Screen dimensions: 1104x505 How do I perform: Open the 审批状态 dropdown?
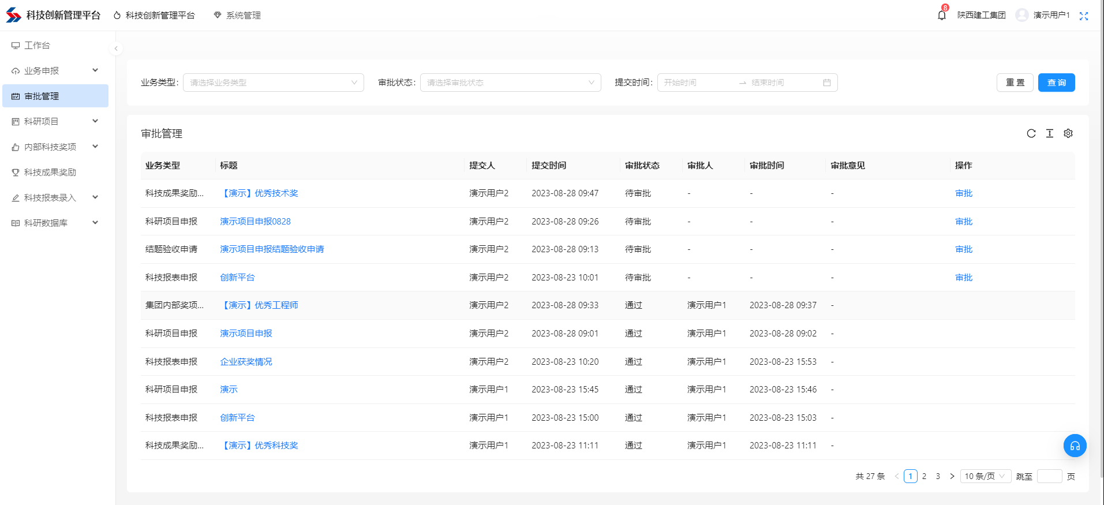click(x=510, y=83)
